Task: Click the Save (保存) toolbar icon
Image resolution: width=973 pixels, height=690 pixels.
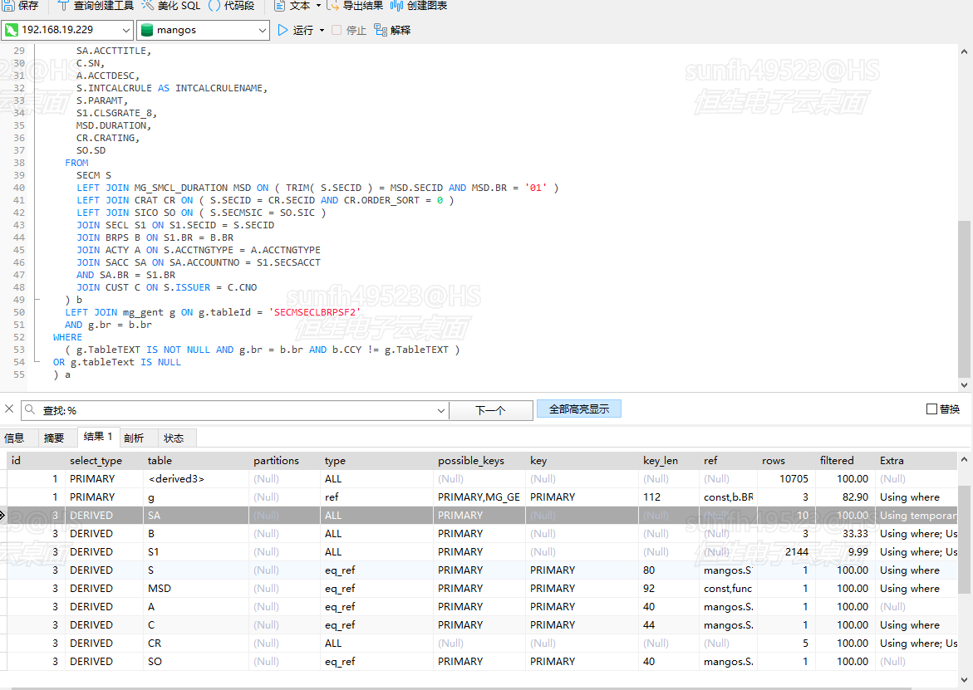Action: [x=9, y=6]
